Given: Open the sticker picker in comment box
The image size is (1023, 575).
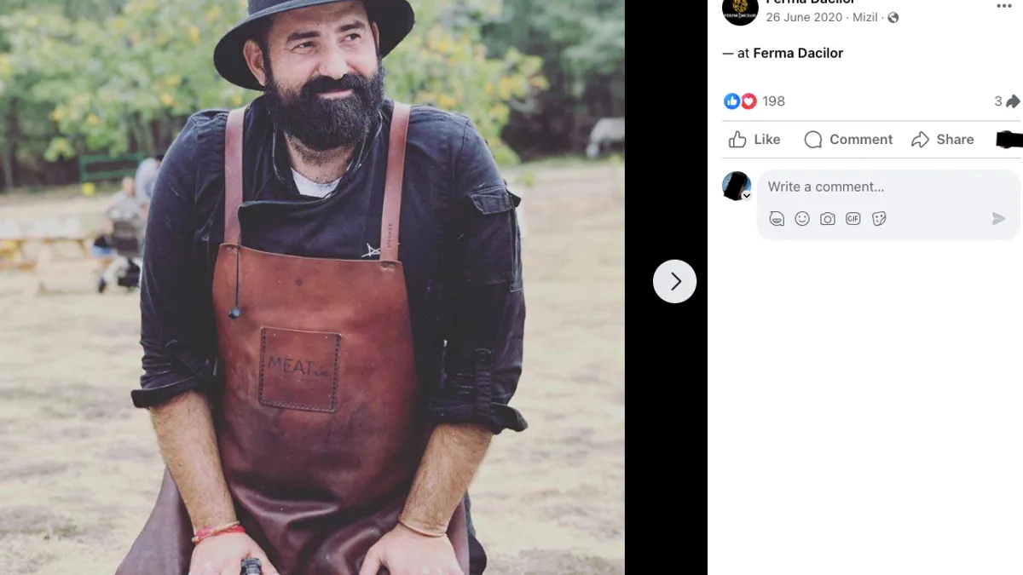Looking at the screenshot, I should 880,219.
